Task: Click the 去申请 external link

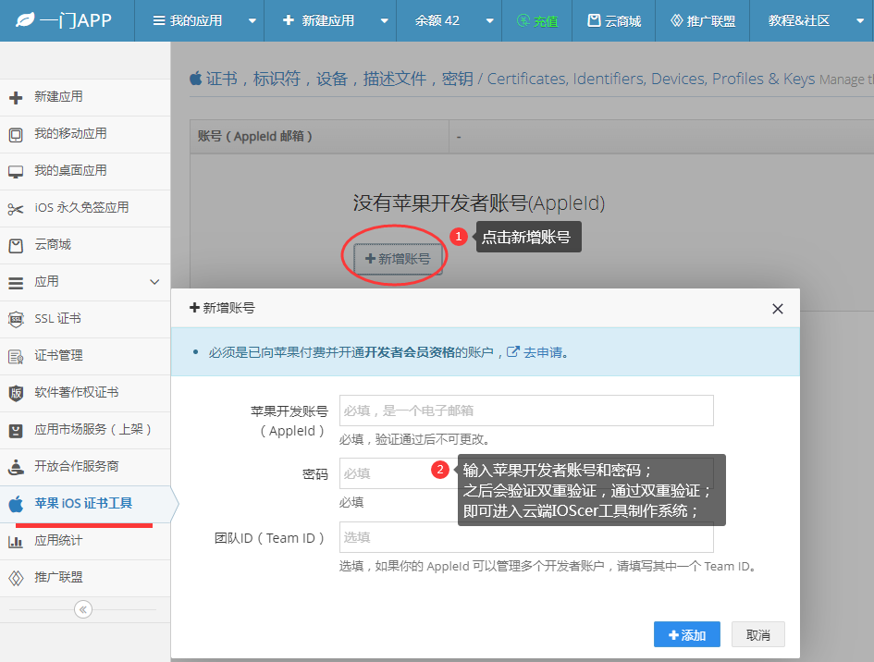Action: [x=536, y=352]
